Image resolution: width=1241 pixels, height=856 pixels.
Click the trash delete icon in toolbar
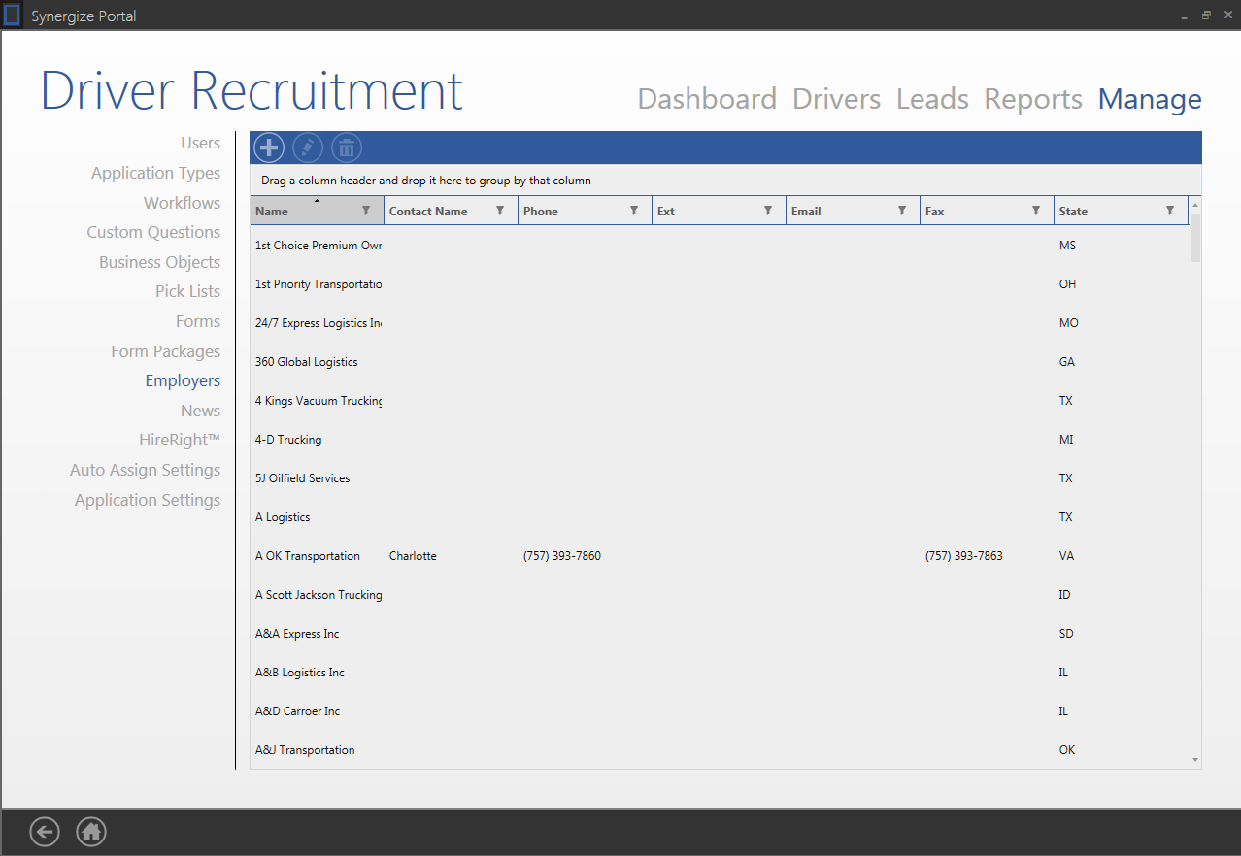(x=347, y=148)
